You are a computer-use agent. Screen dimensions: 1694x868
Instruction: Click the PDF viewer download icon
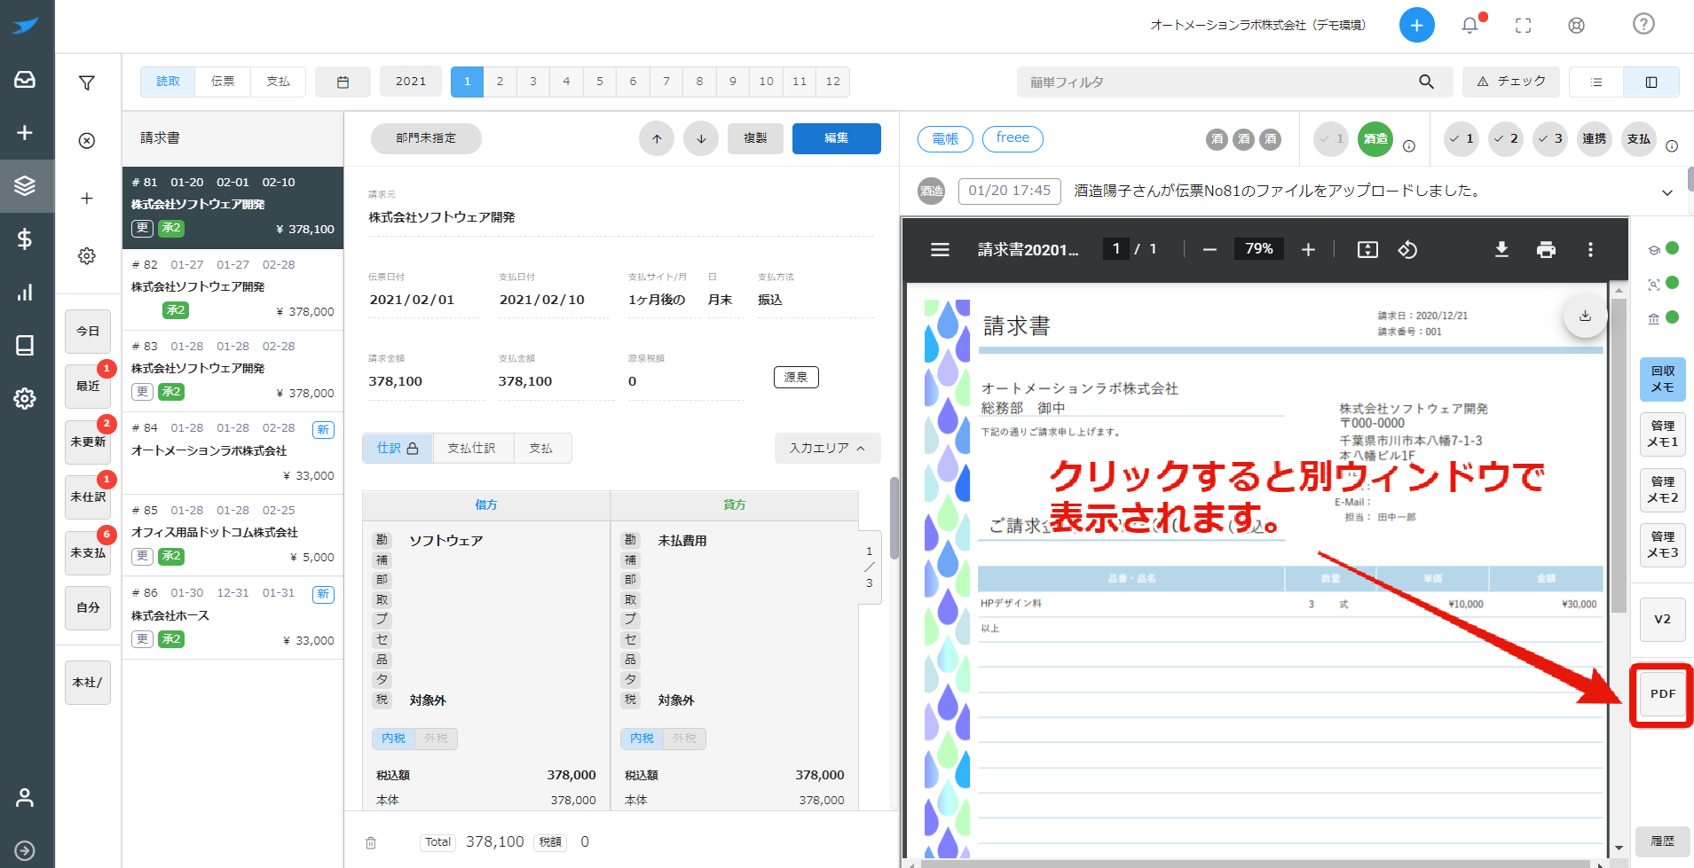[x=1501, y=250]
